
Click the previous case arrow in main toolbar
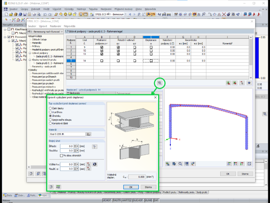point(130,14)
